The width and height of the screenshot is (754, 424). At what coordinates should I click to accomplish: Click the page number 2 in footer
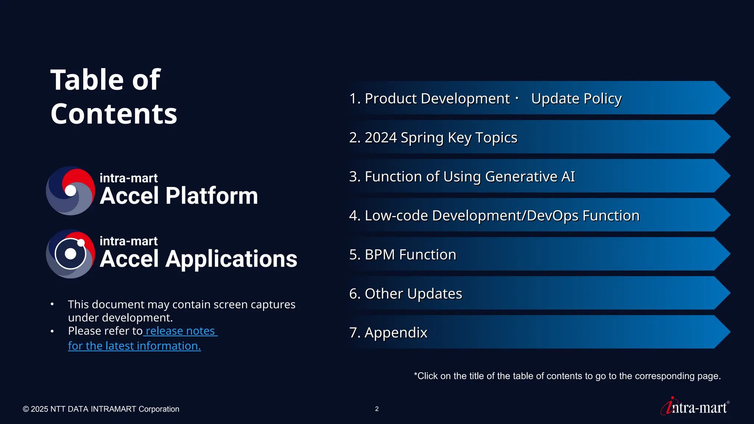[377, 409]
